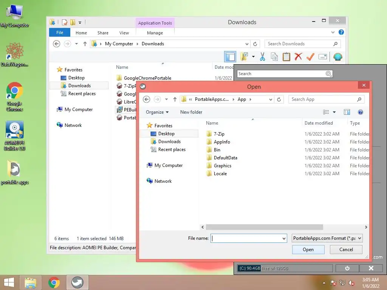Select Downloads in Open dialog Favorites
387x290 pixels.
pyautogui.click(x=169, y=142)
